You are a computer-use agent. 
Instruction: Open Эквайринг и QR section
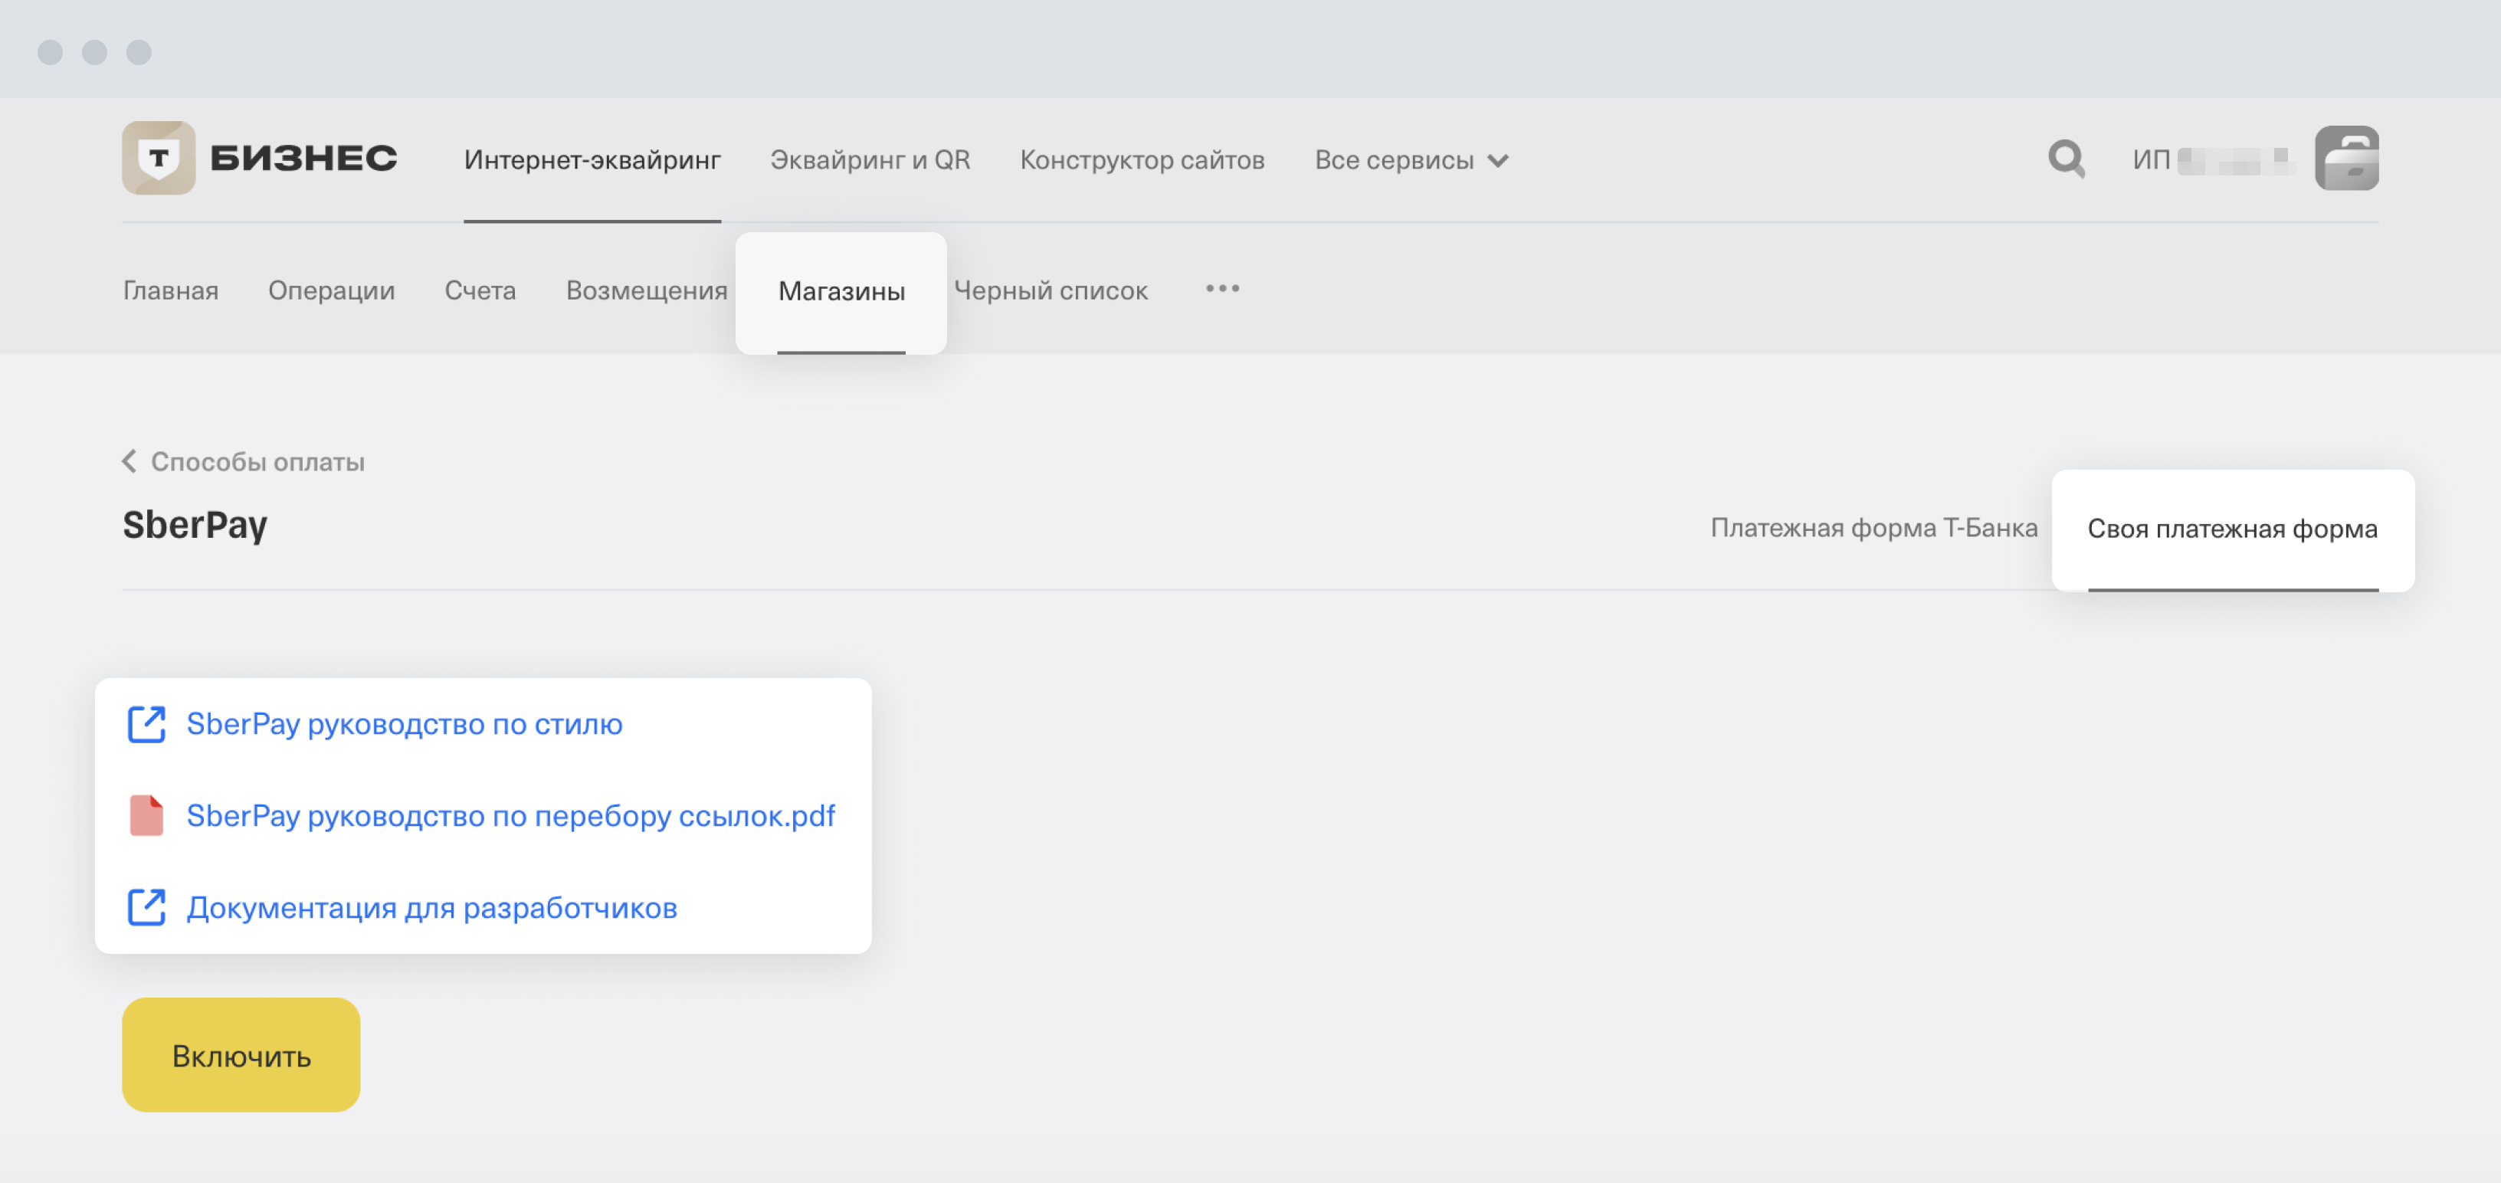pyautogui.click(x=870, y=160)
